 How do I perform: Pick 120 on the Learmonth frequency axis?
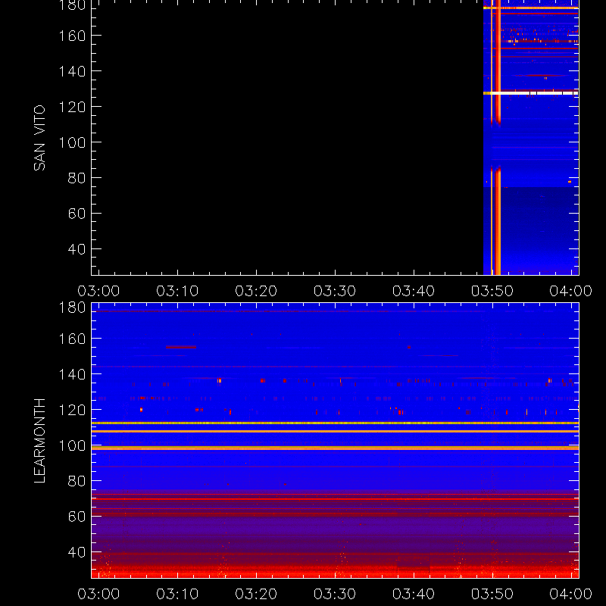coord(72,410)
